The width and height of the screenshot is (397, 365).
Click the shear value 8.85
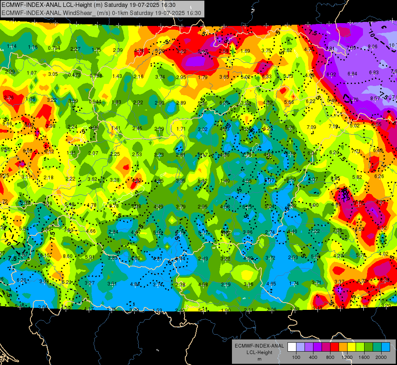(x=335, y=178)
